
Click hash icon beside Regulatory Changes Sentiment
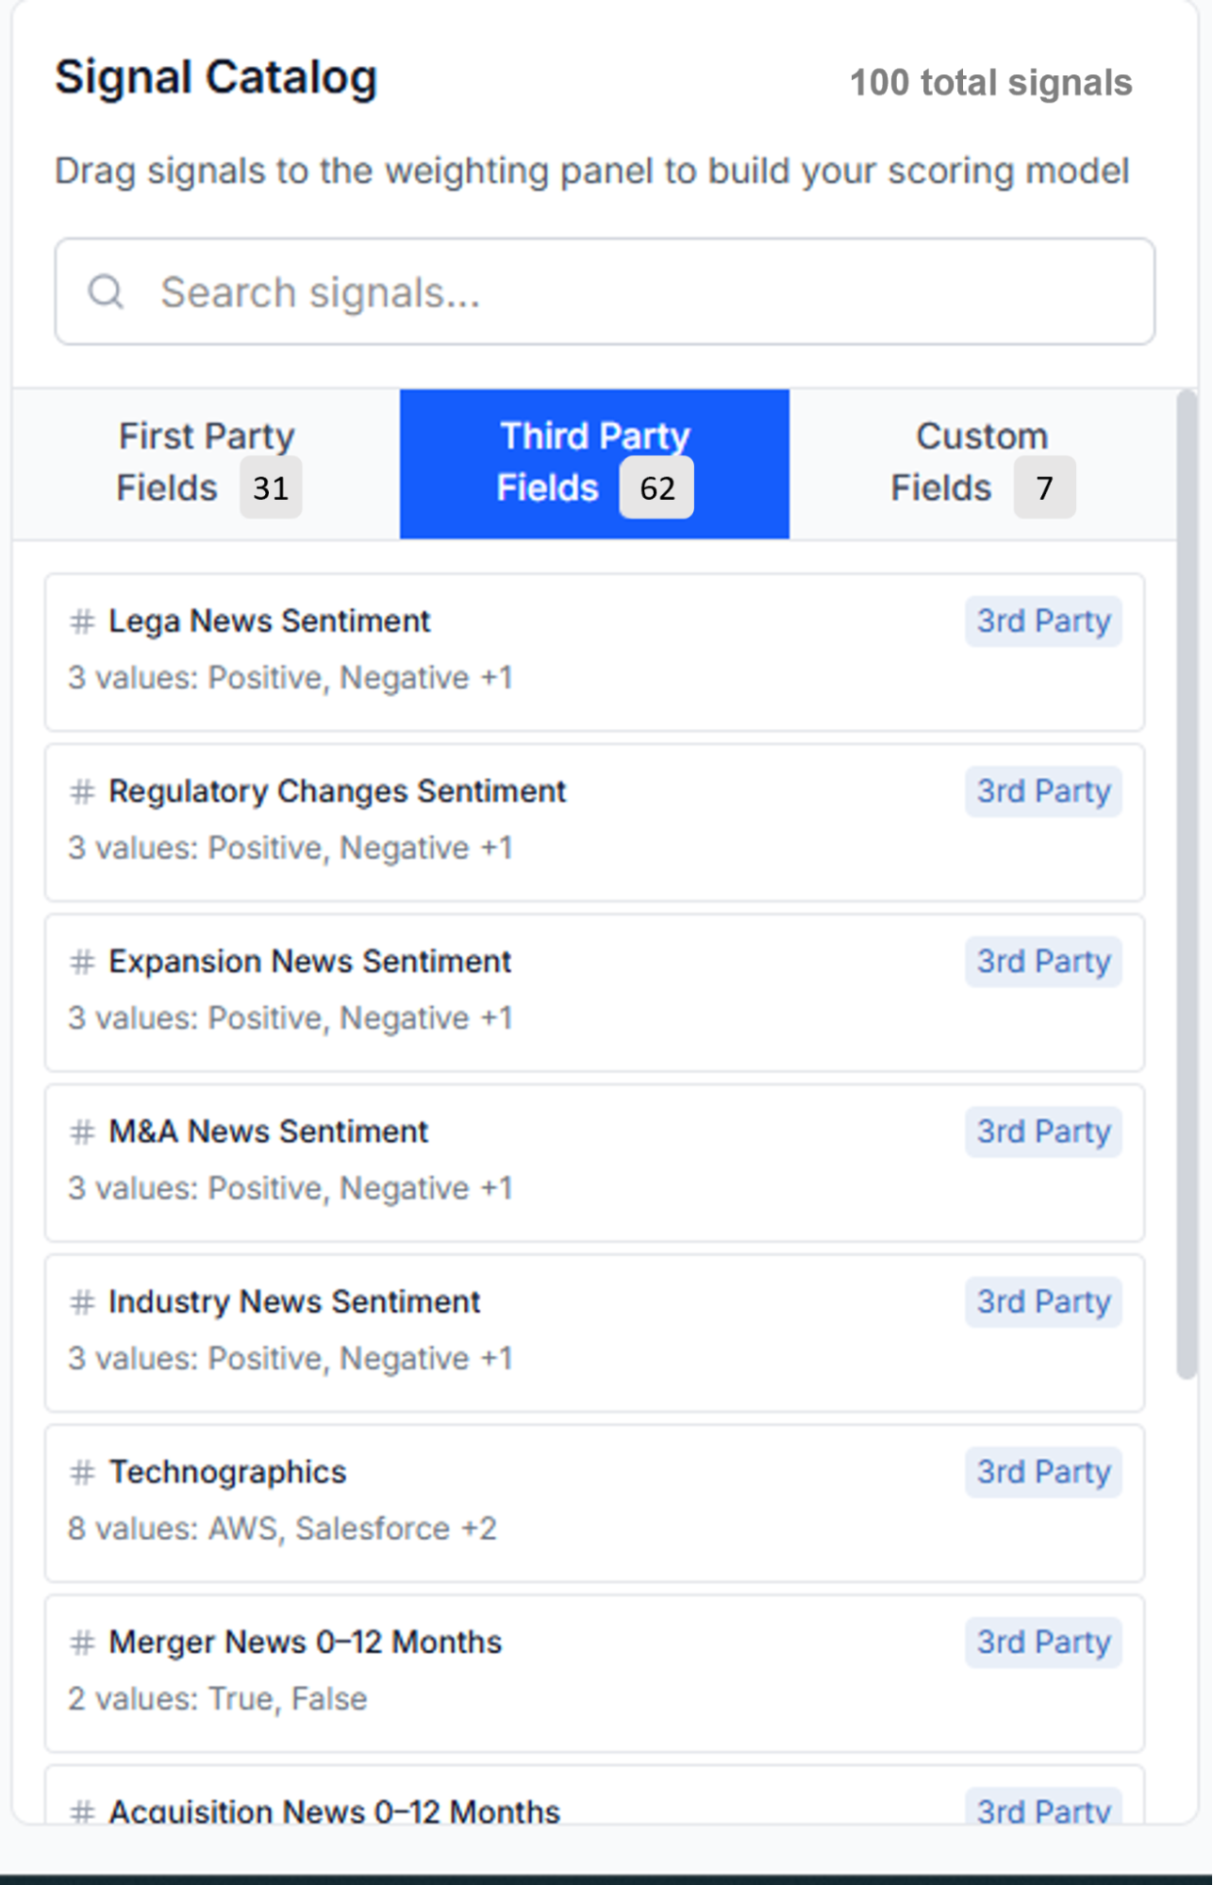click(83, 792)
